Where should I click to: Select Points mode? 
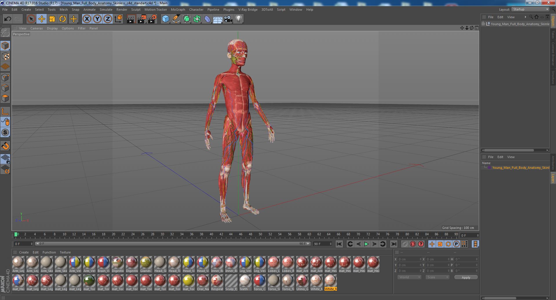(x=5, y=77)
